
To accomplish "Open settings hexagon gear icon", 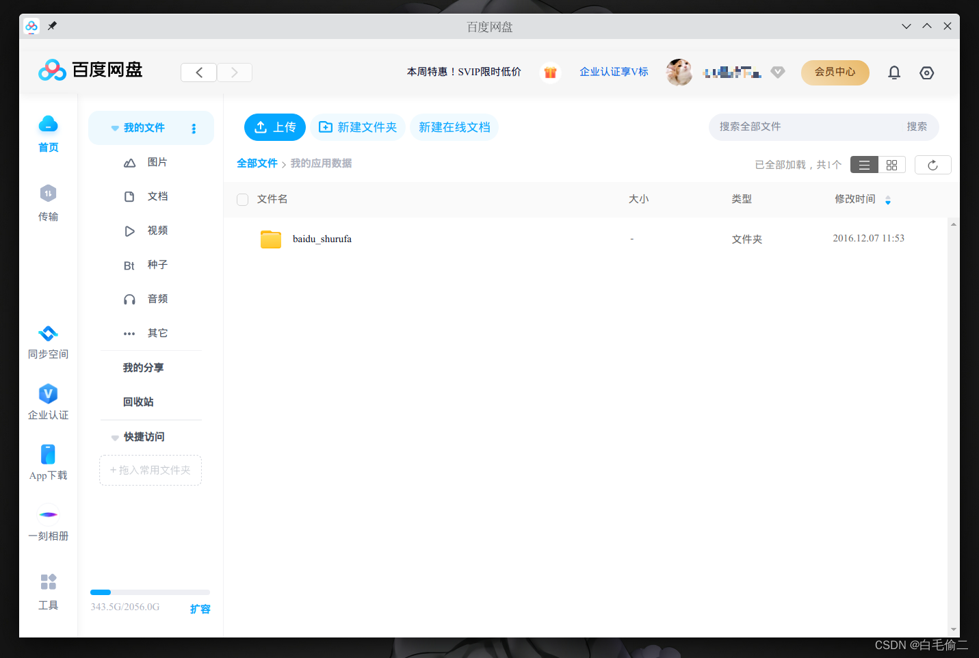I will coord(927,73).
